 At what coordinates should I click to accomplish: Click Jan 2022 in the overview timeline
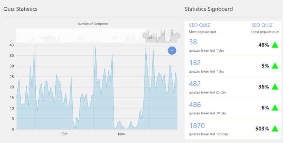[47, 38]
